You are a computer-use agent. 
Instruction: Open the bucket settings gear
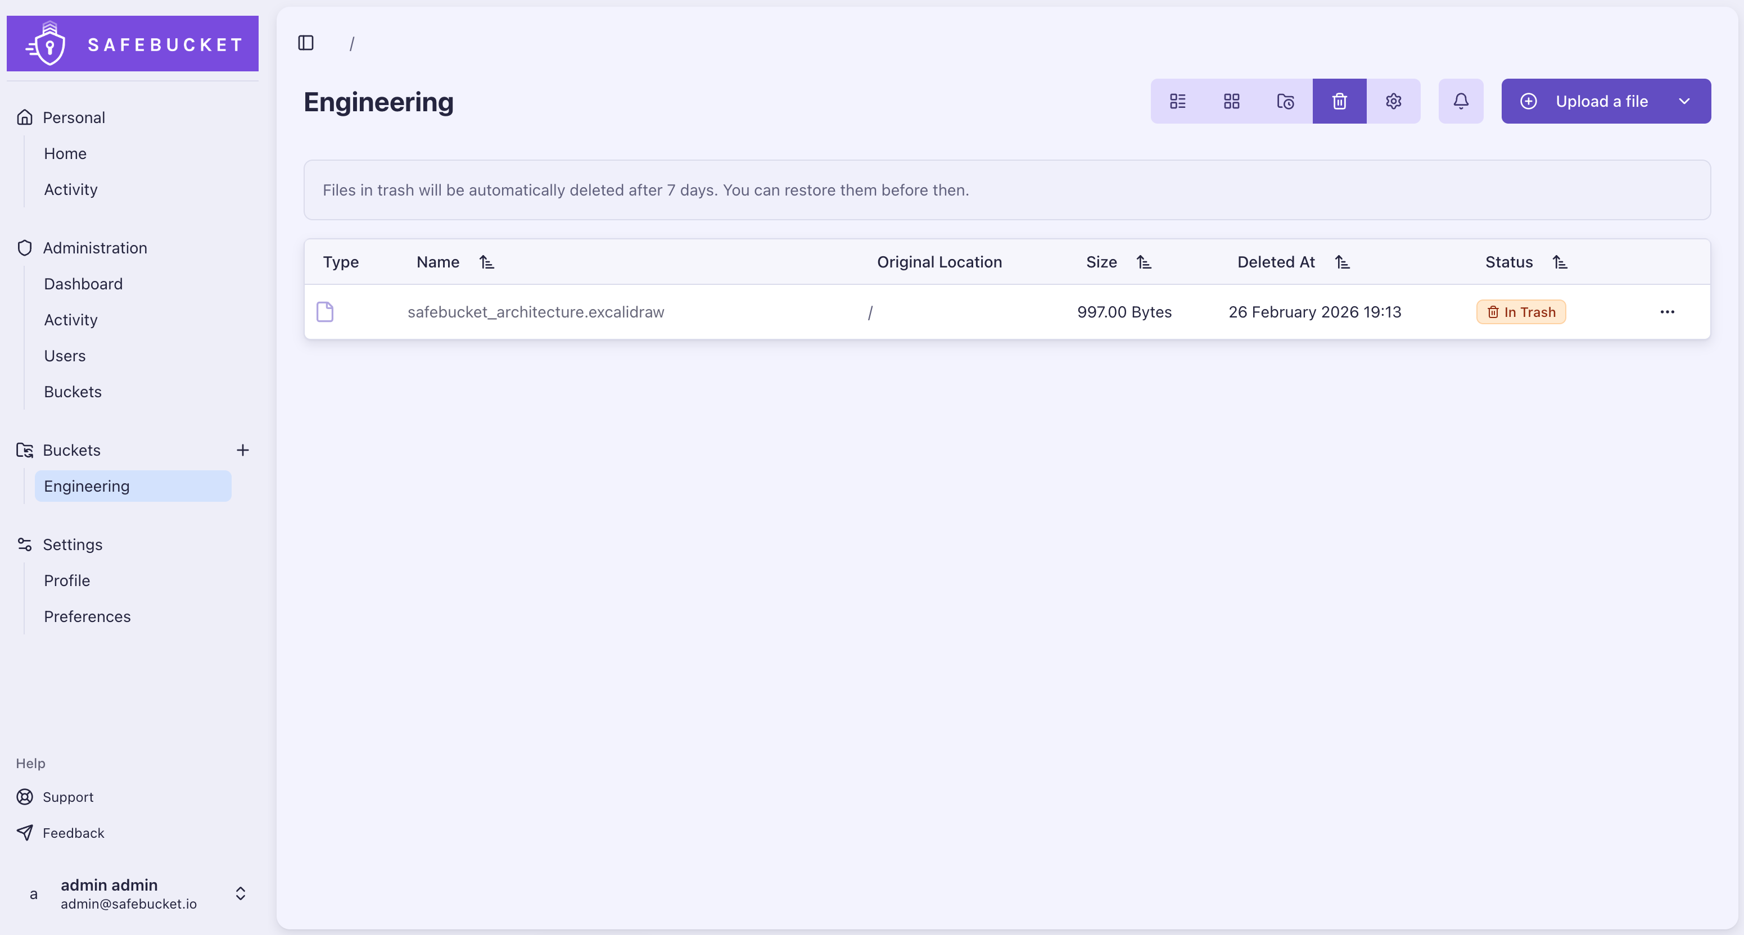coord(1393,101)
